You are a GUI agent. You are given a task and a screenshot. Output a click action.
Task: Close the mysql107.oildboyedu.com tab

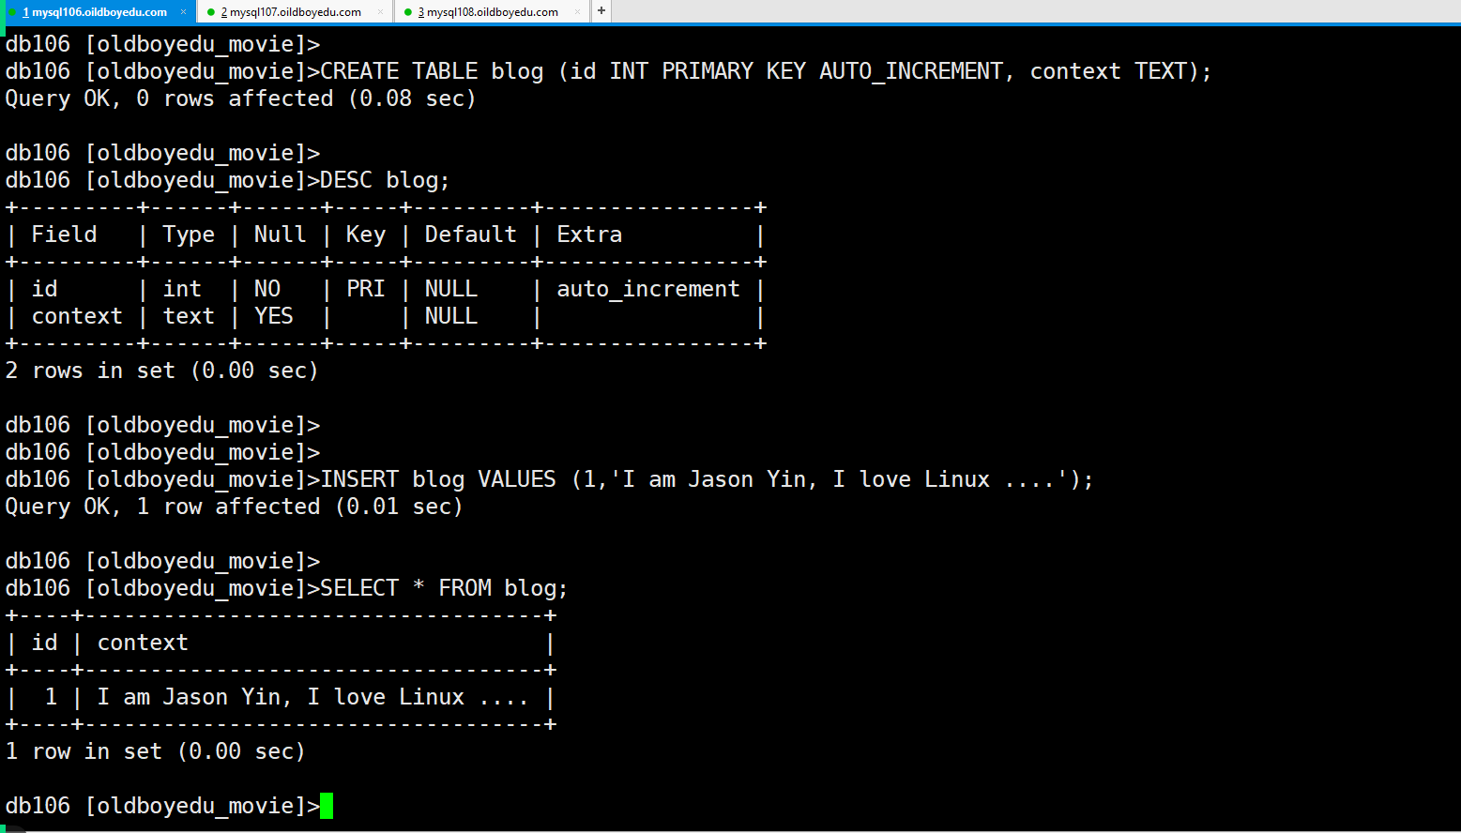[380, 12]
